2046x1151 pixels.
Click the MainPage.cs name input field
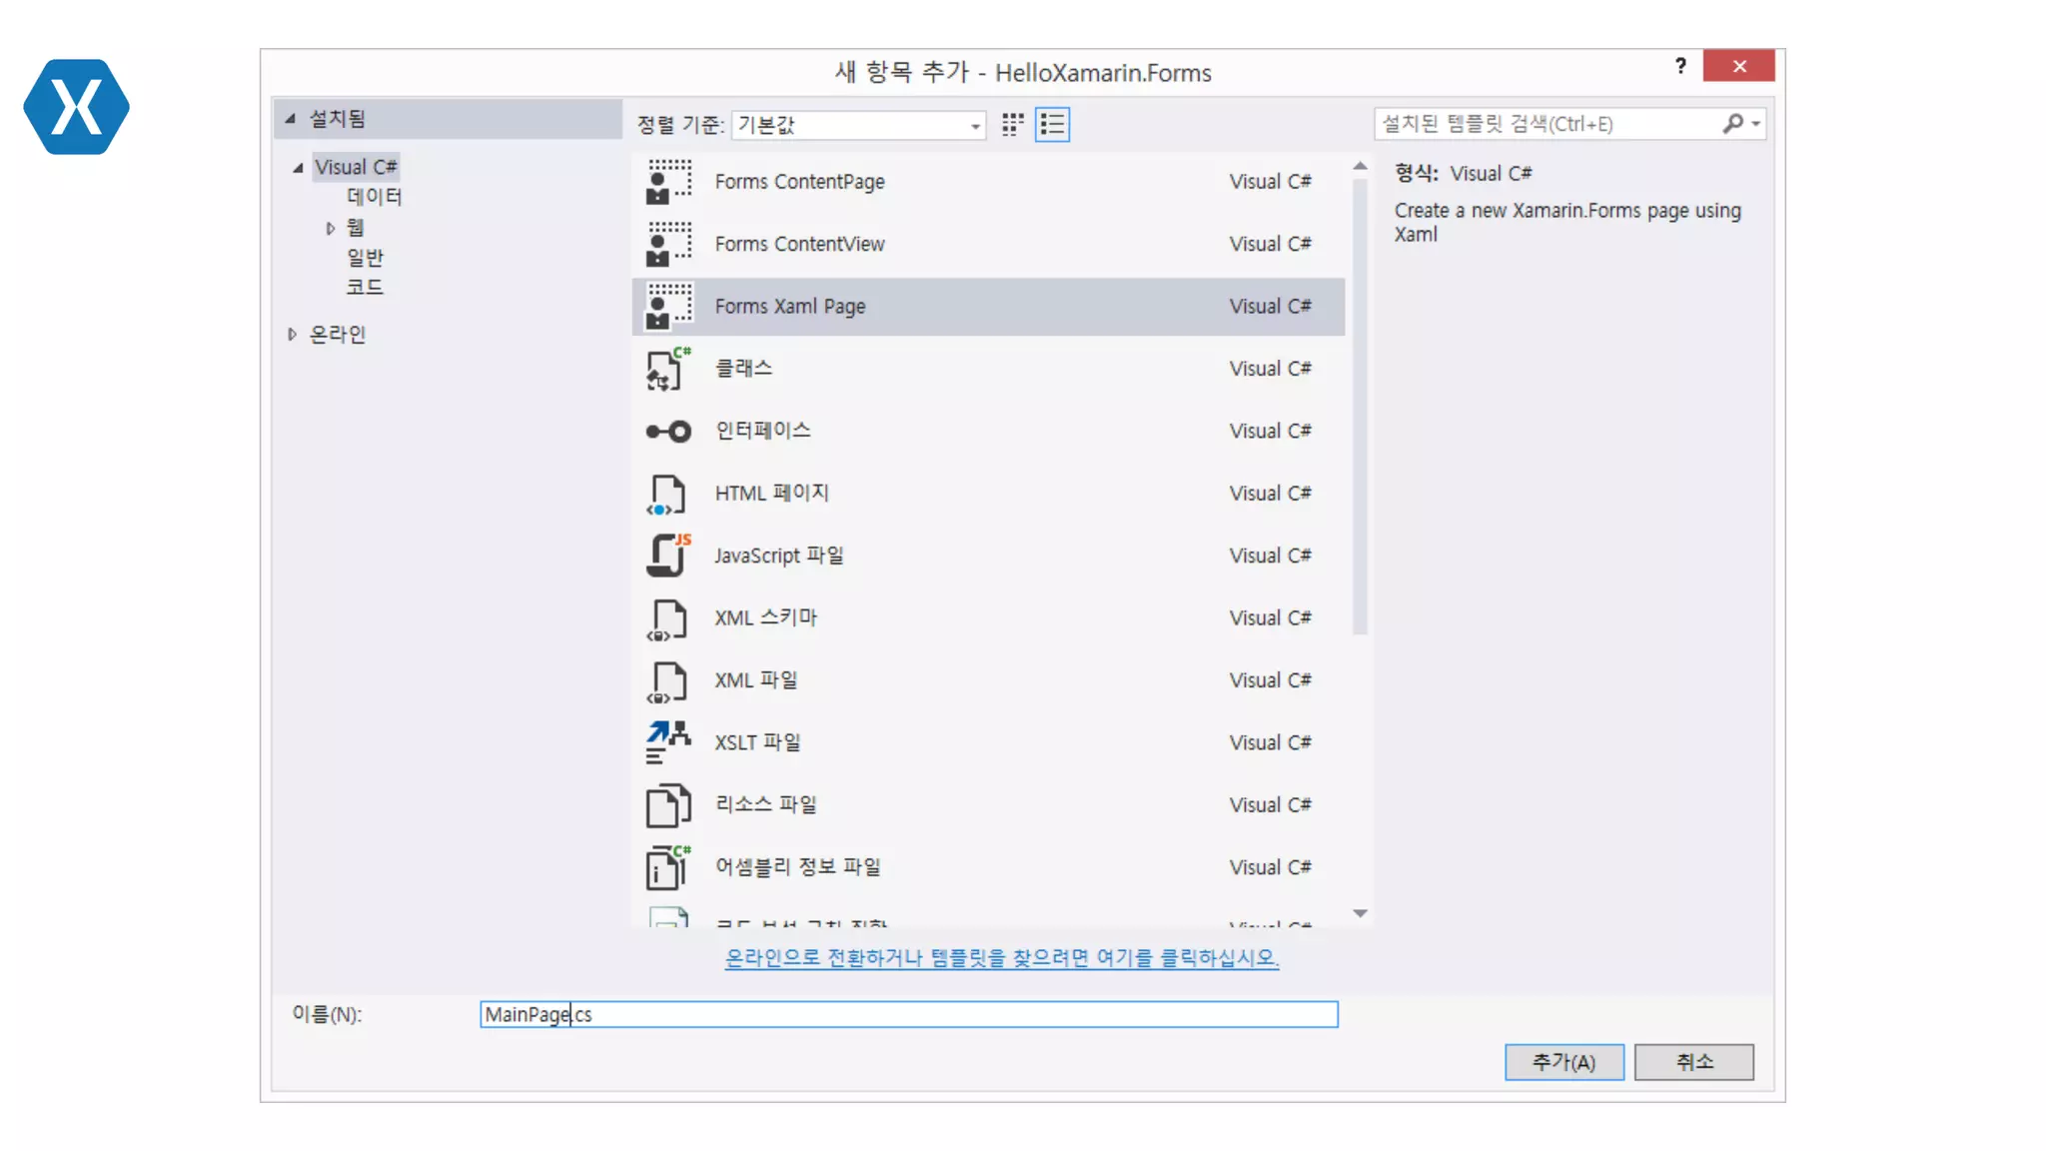click(x=907, y=1014)
